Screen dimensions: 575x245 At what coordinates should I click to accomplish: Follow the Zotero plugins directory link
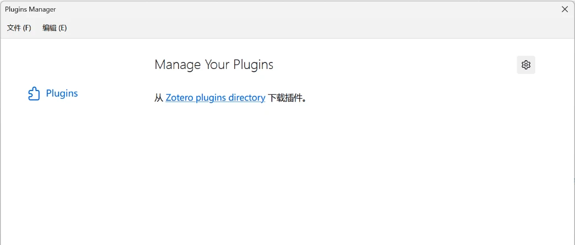tap(215, 98)
